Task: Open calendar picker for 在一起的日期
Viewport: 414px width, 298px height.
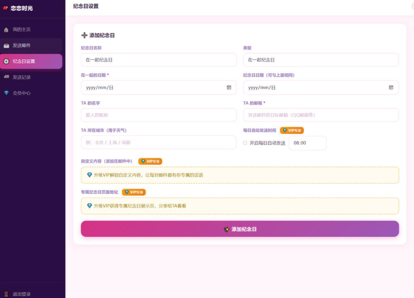Action: (229, 87)
